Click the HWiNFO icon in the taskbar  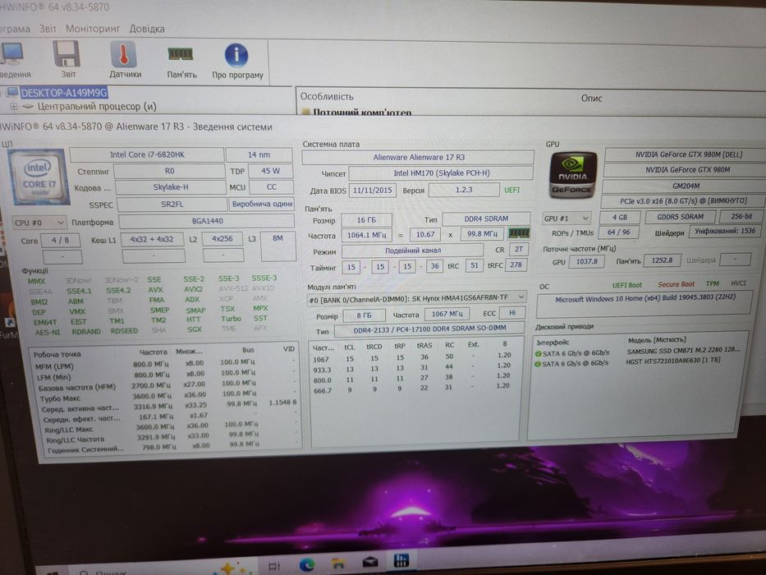pyautogui.click(x=401, y=560)
